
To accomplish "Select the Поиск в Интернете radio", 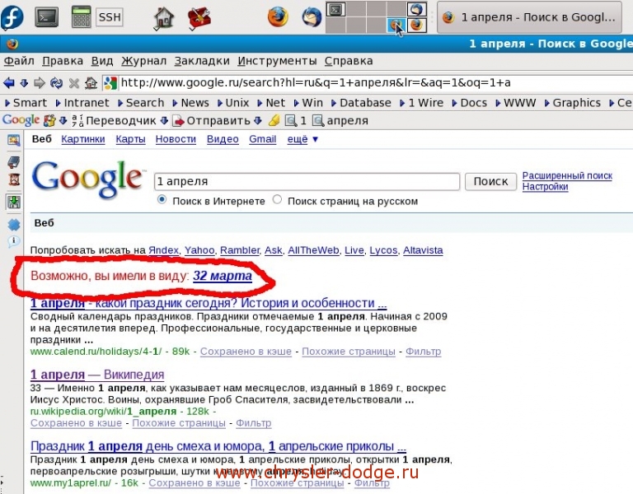I will tap(162, 199).
